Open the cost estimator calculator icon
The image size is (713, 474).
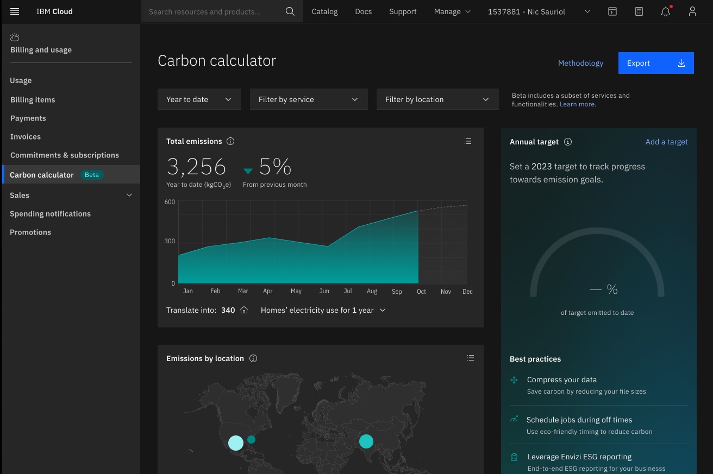point(639,11)
